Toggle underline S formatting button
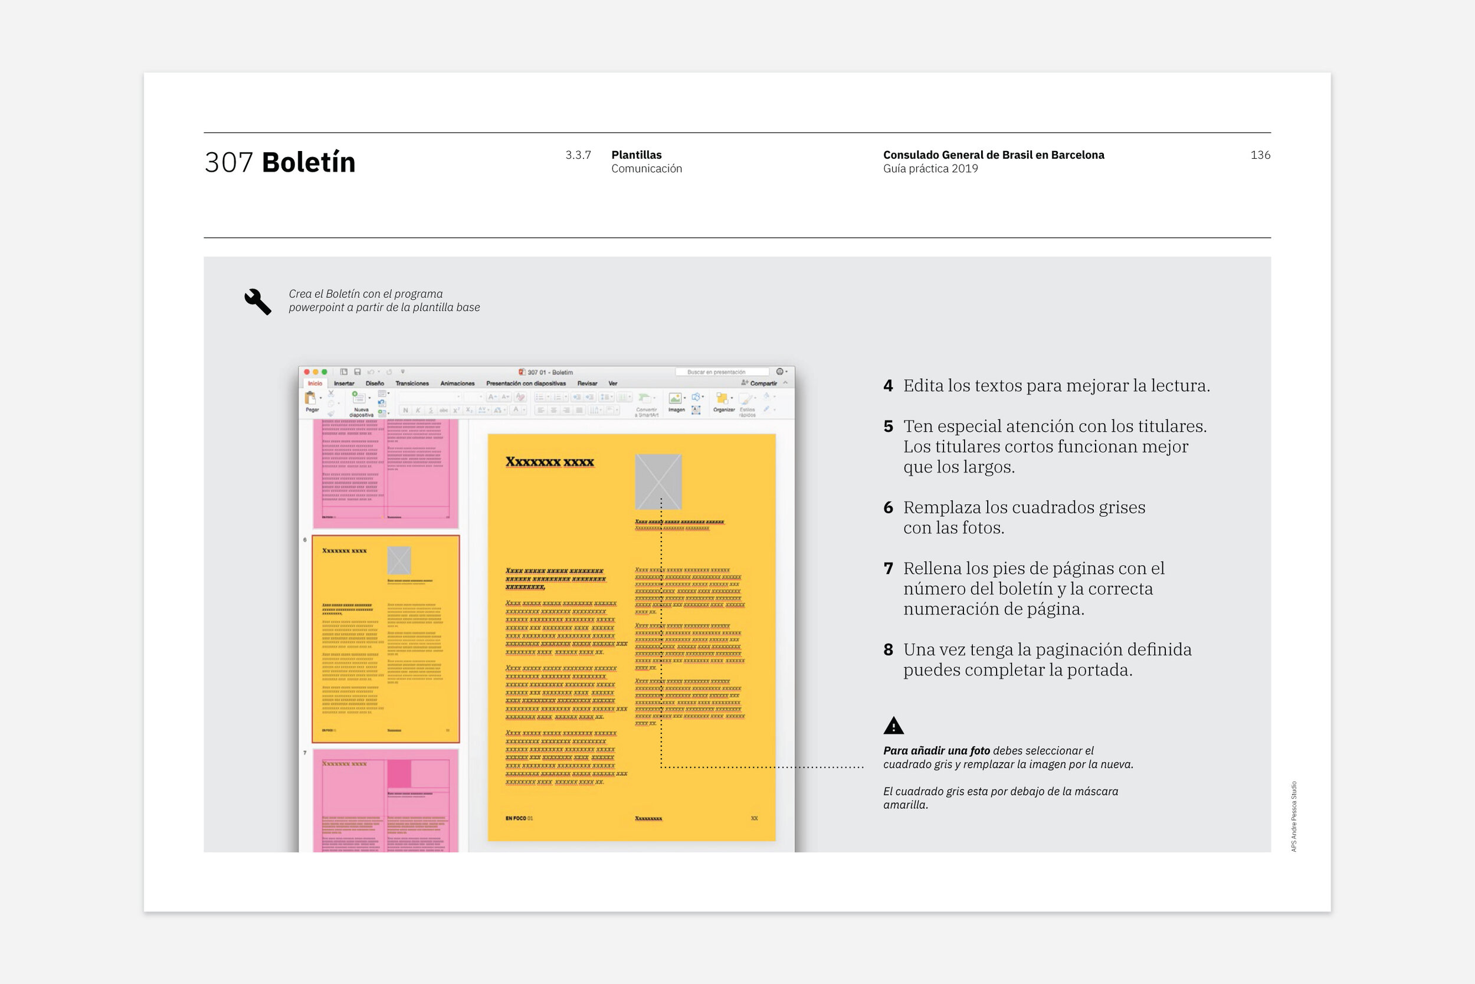This screenshot has height=984, width=1475. [x=431, y=411]
